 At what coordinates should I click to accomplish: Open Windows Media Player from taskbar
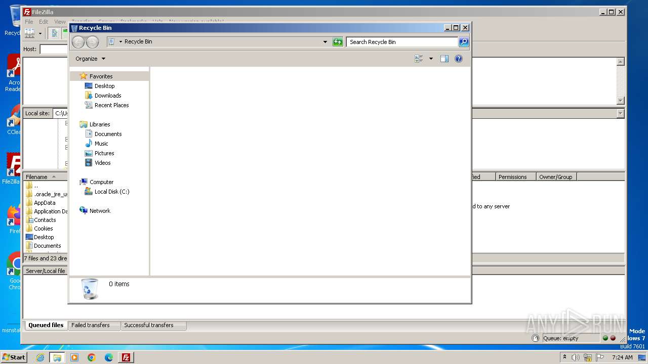(74, 357)
